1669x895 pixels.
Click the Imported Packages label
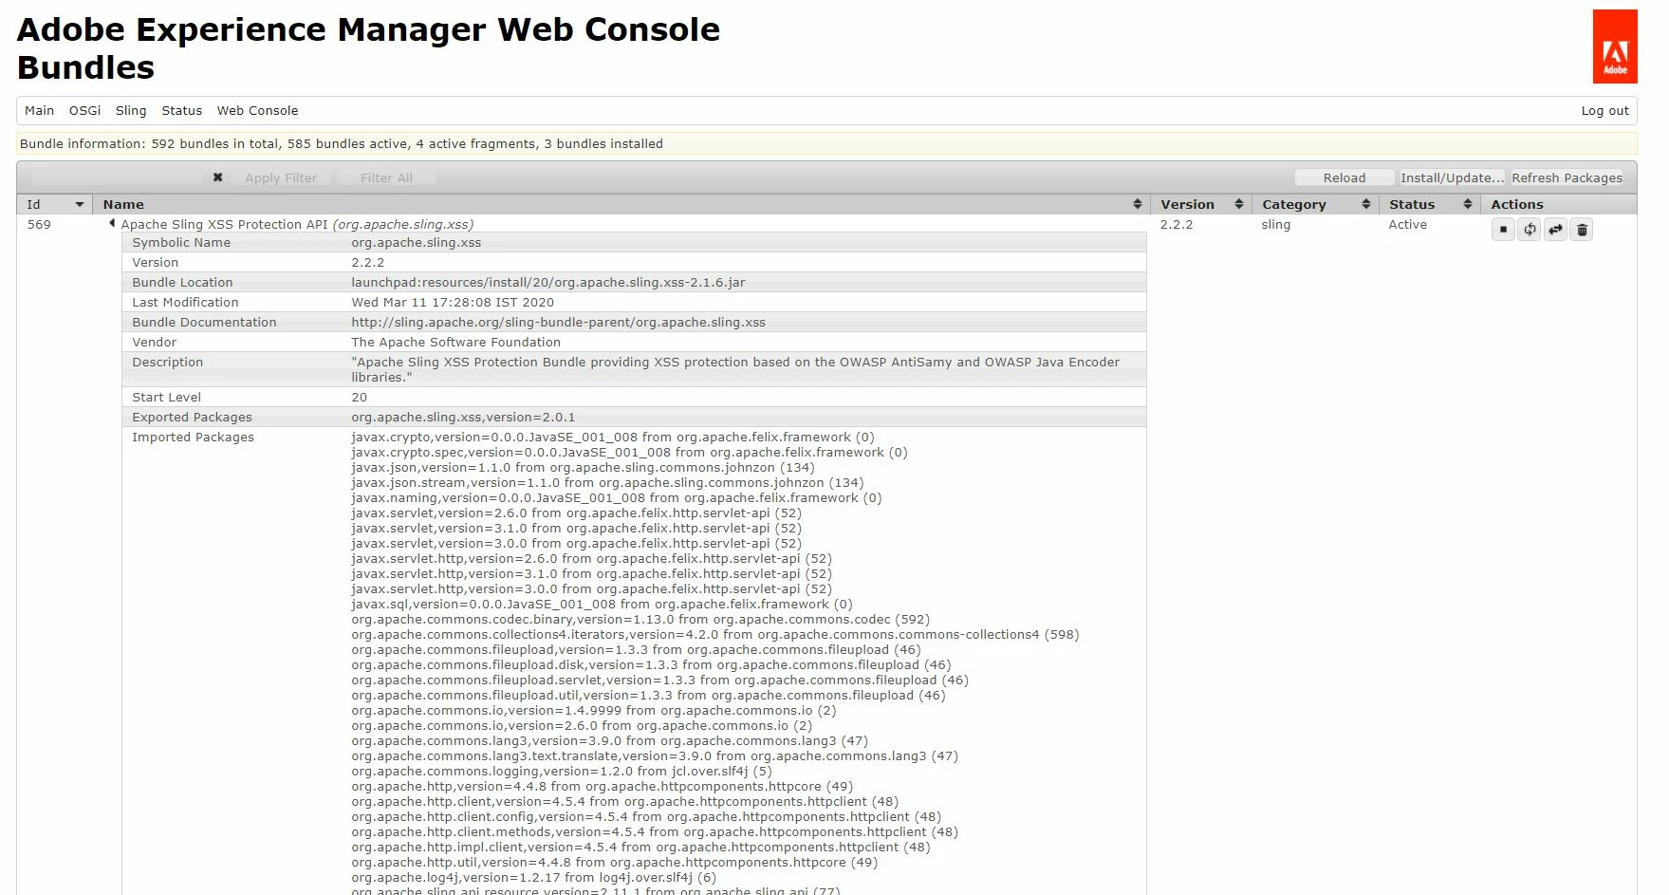pyautogui.click(x=193, y=438)
